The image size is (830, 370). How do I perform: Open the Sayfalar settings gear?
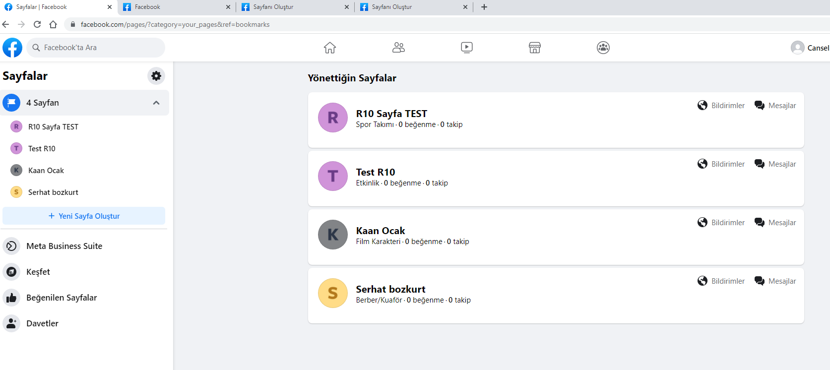pyautogui.click(x=156, y=76)
